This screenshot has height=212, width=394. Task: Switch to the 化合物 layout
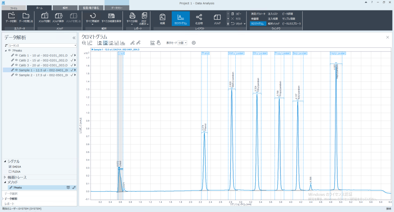(x=199, y=19)
